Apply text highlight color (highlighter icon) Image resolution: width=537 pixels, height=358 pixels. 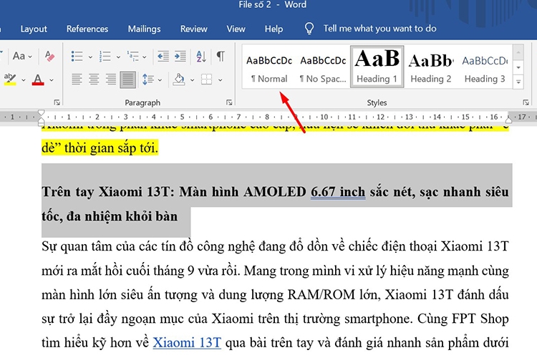10,79
